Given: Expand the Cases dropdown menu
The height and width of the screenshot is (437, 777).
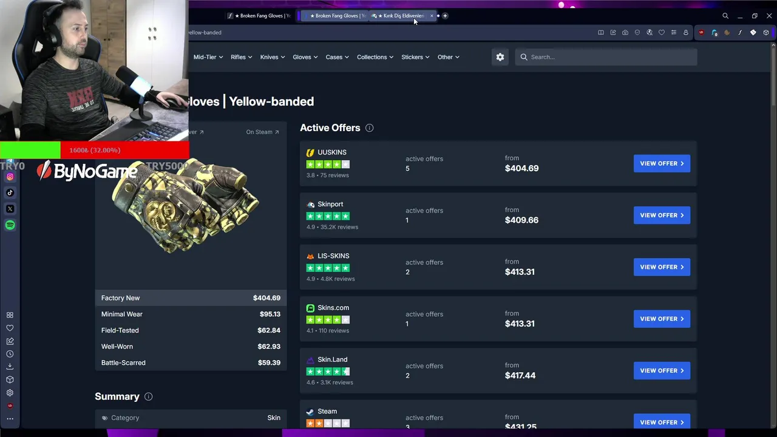Looking at the screenshot, I should point(337,57).
